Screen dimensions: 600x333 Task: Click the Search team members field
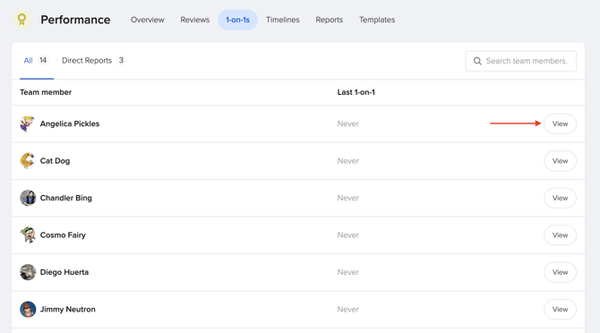[521, 61]
